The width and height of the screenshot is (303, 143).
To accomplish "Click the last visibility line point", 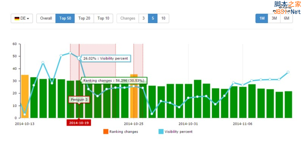I will click(x=288, y=72).
